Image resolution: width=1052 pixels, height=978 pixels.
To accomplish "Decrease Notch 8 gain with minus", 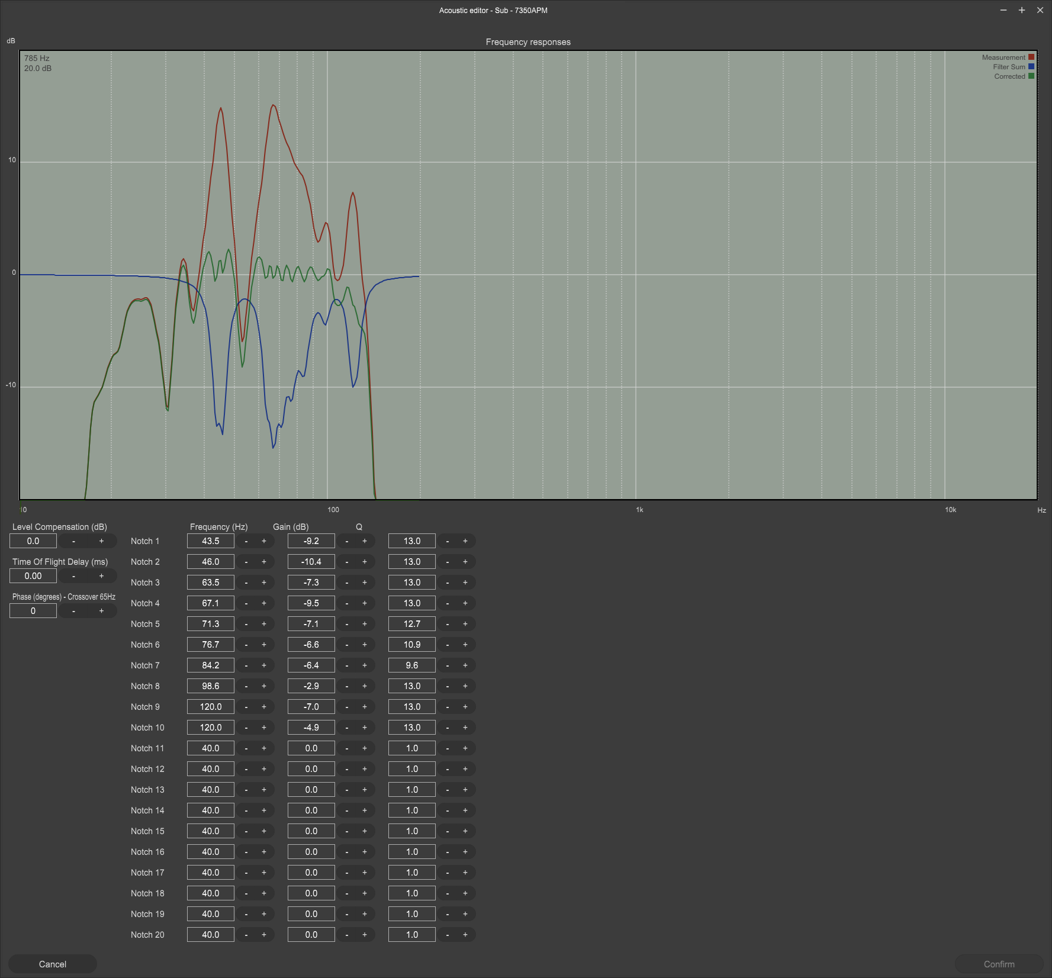I will point(347,686).
